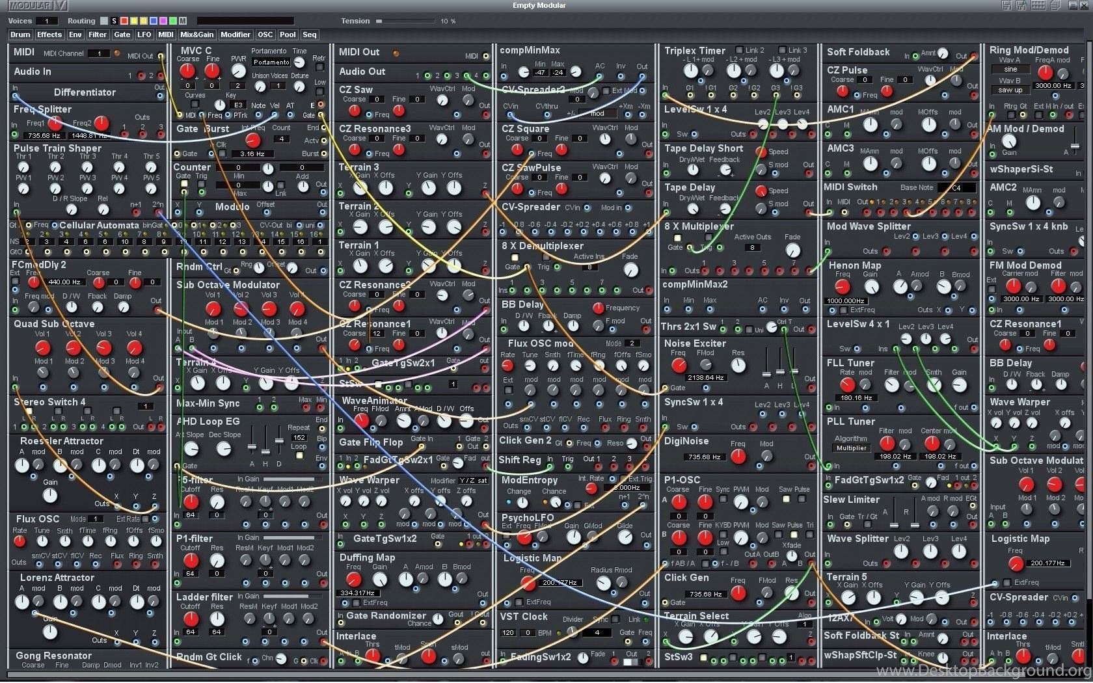Image resolution: width=1093 pixels, height=683 pixels.
Task: Toggle Ext Mod checkbox on CV-Spreader2
Action: (606, 90)
